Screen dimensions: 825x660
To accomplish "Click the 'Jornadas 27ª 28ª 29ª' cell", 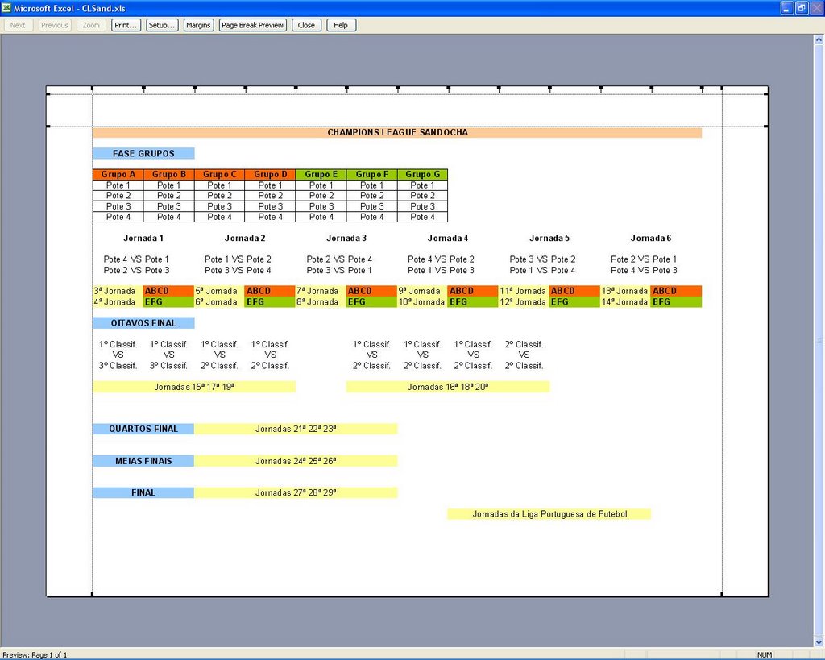I will tap(296, 492).
